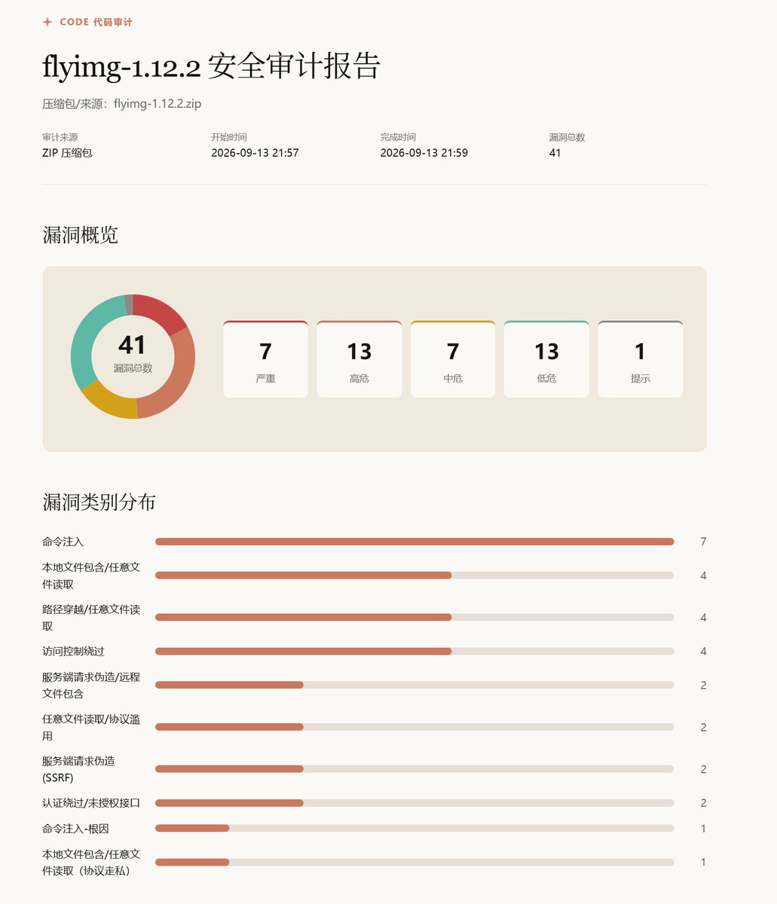
Task: Open the 低危 card showing 13
Action: (546, 359)
